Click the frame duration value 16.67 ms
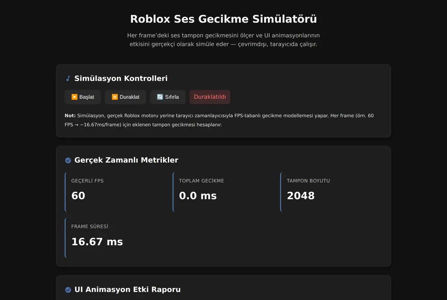The width and height of the screenshot is (447, 300). (x=97, y=242)
